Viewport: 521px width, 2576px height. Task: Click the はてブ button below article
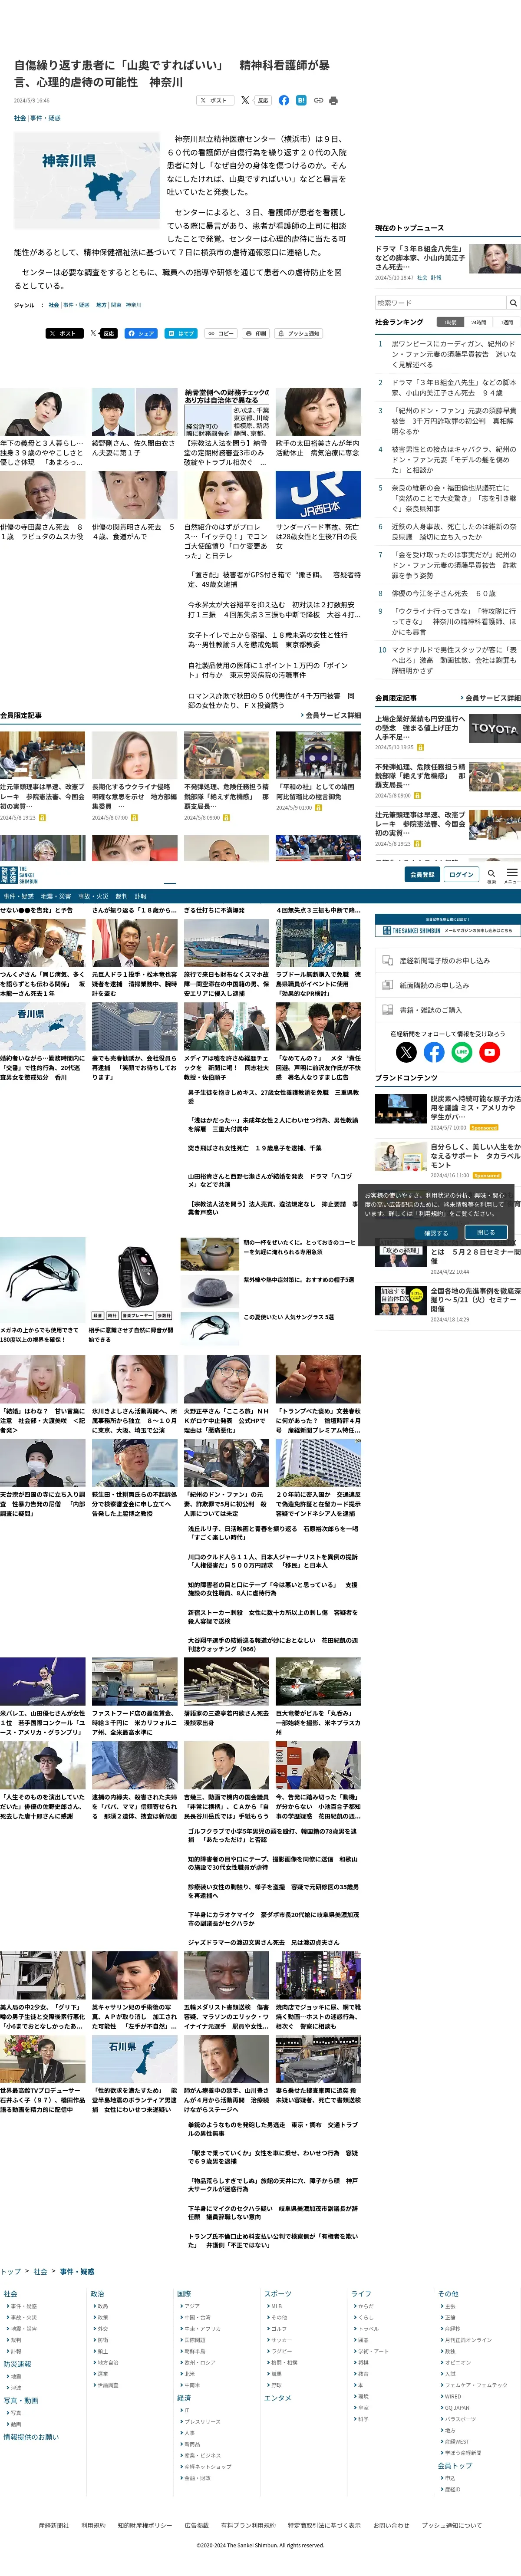(182, 333)
